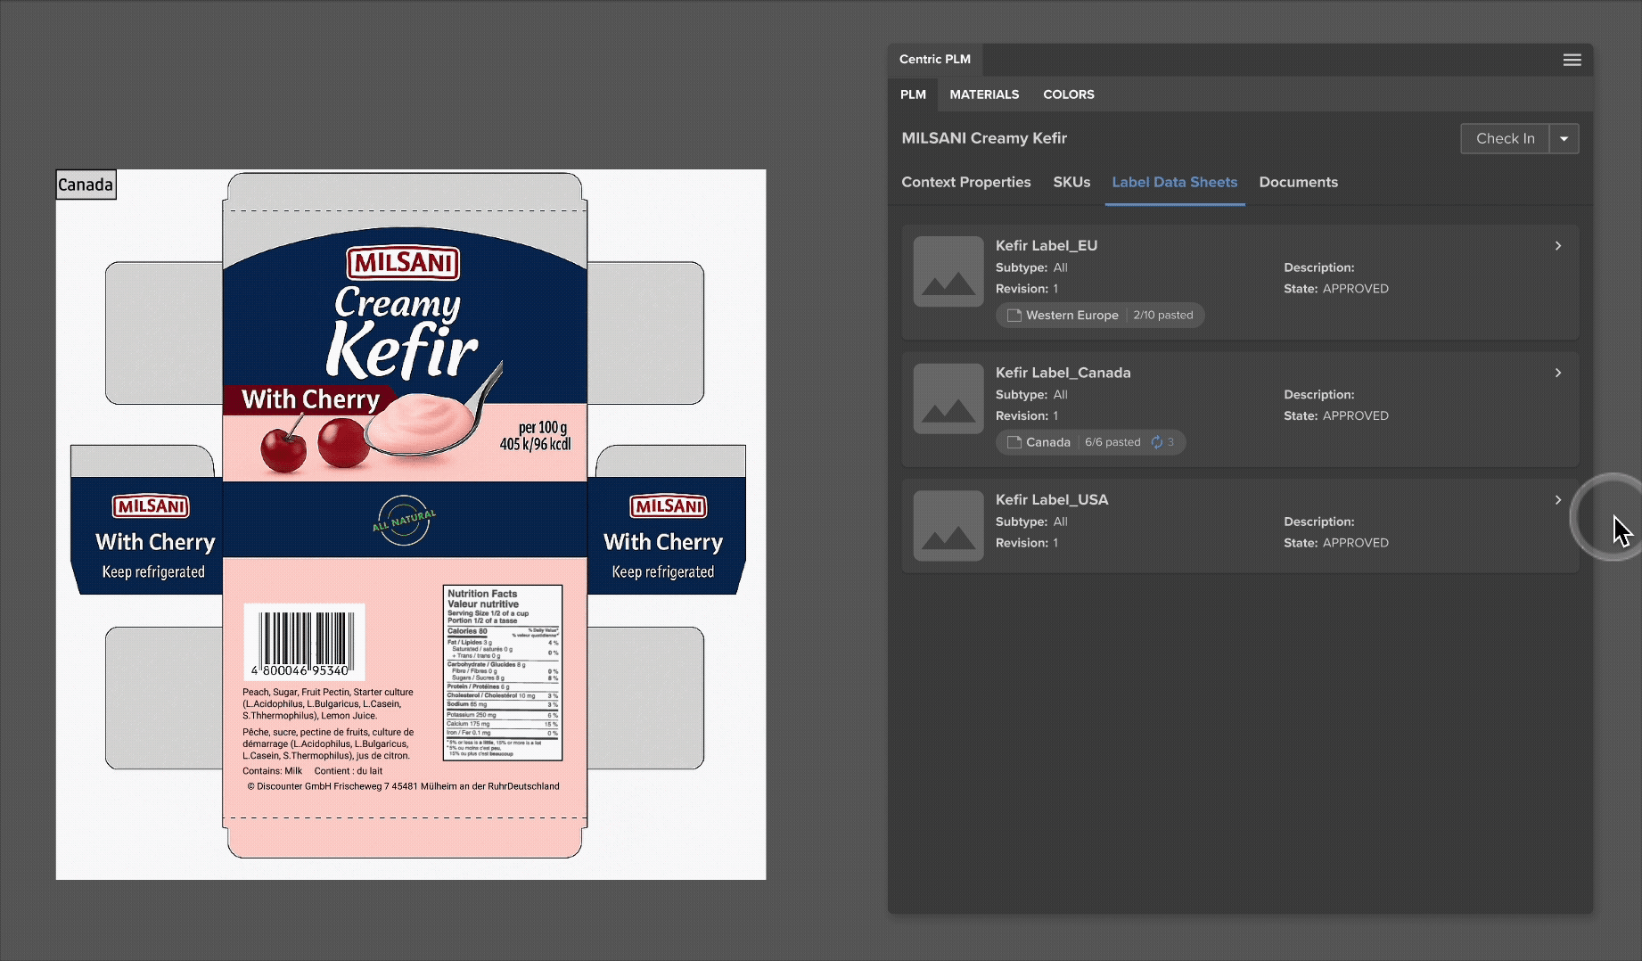
Task: Click the Kefir Label_USA thumbnail placeholder
Action: 948,526
